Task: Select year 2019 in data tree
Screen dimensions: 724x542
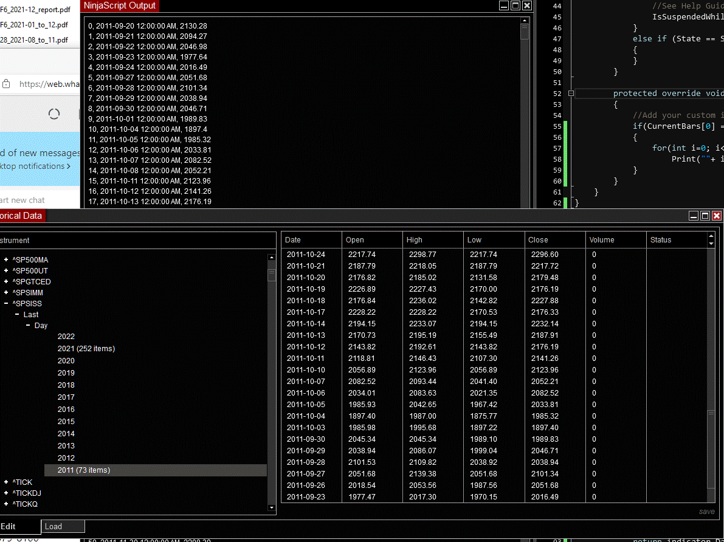Action: [x=66, y=373]
